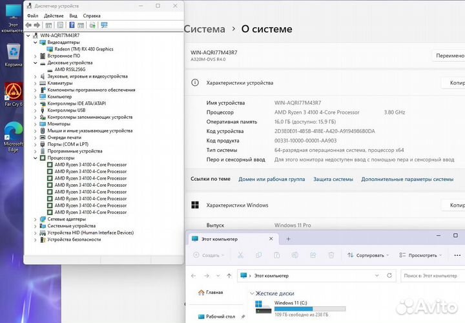This screenshot has width=465, height=323.
Task: Click the update driver icon with green arrow
Action: coord(92,25)
